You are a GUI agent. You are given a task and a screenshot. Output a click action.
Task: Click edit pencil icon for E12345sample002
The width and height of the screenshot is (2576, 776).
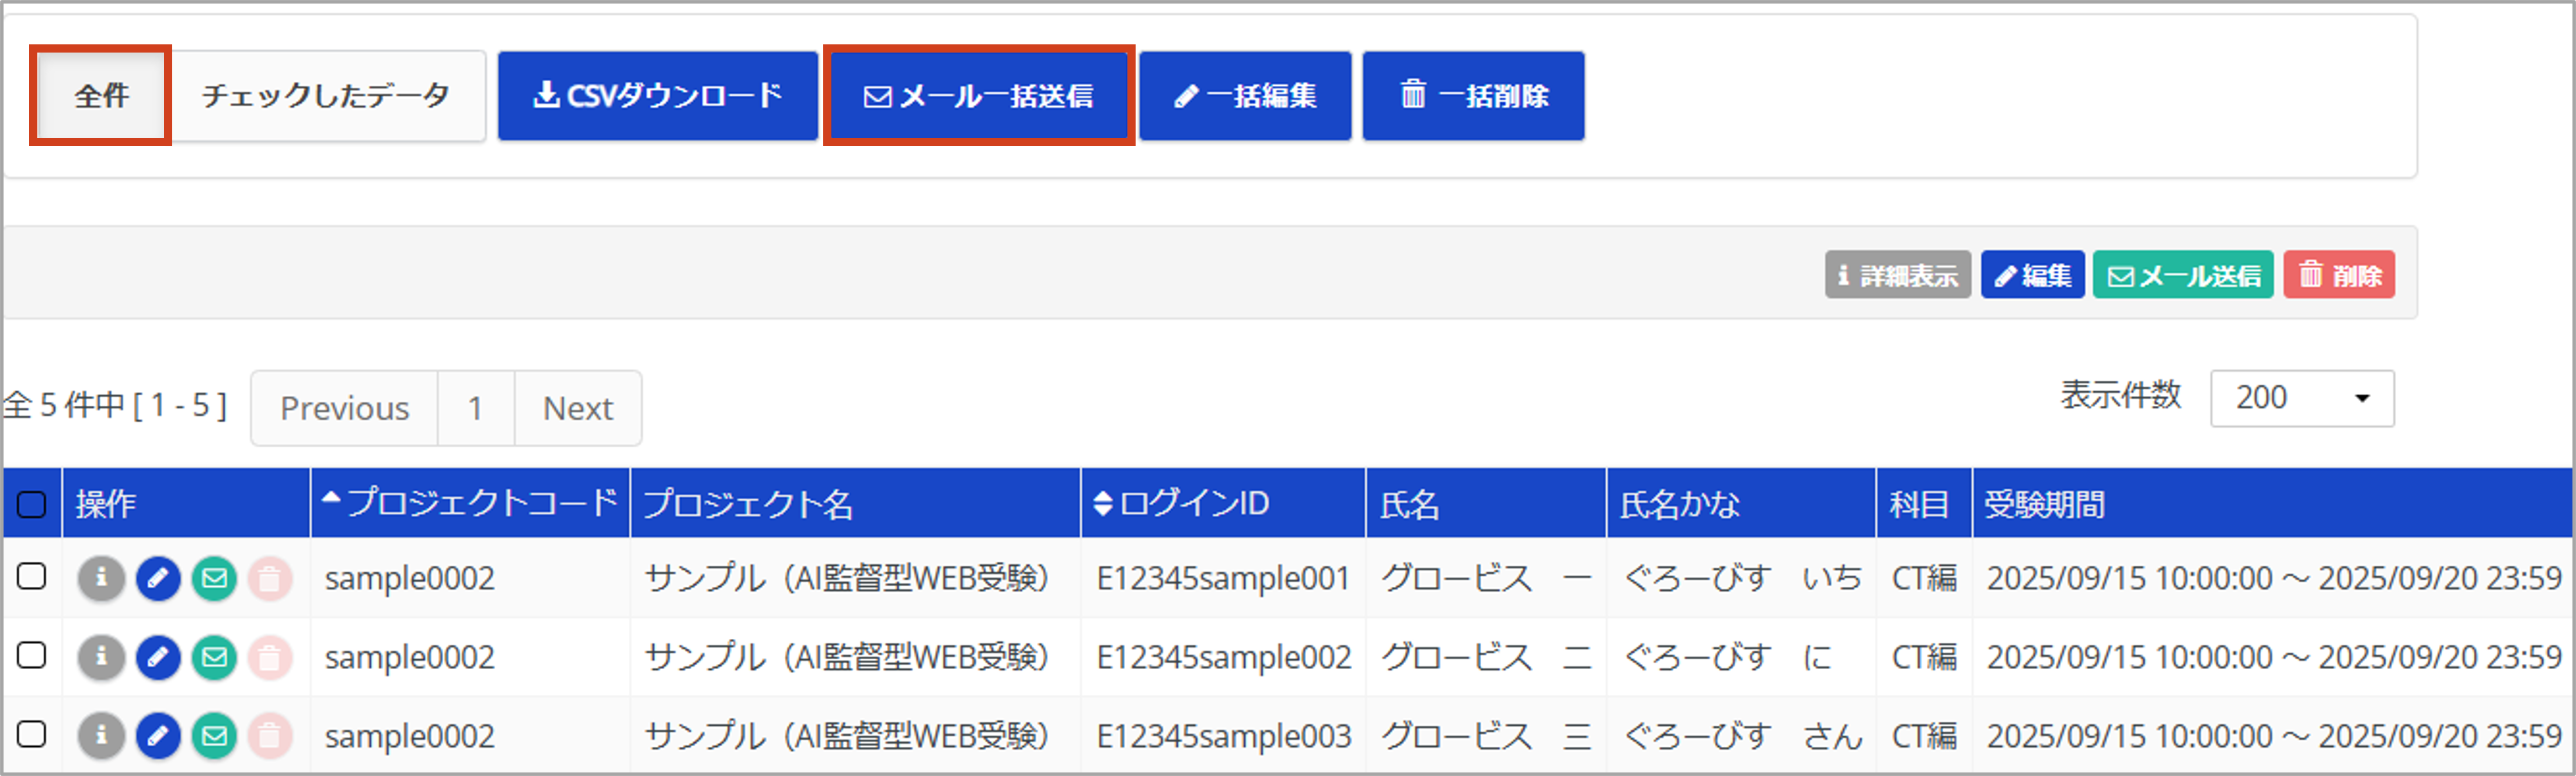click(158, 657)
